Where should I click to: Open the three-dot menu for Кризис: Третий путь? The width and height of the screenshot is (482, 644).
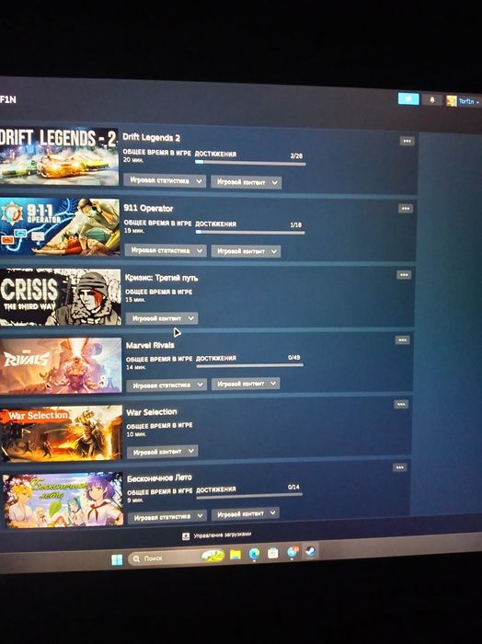tap(404, 275)
